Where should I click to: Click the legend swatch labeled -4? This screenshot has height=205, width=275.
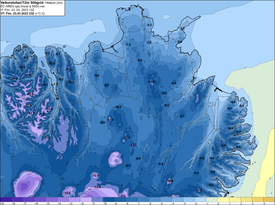[x=177, y=200]
